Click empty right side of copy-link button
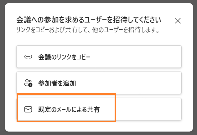The height and width of the screenshot is (135, 197). [x=136, y=57]
